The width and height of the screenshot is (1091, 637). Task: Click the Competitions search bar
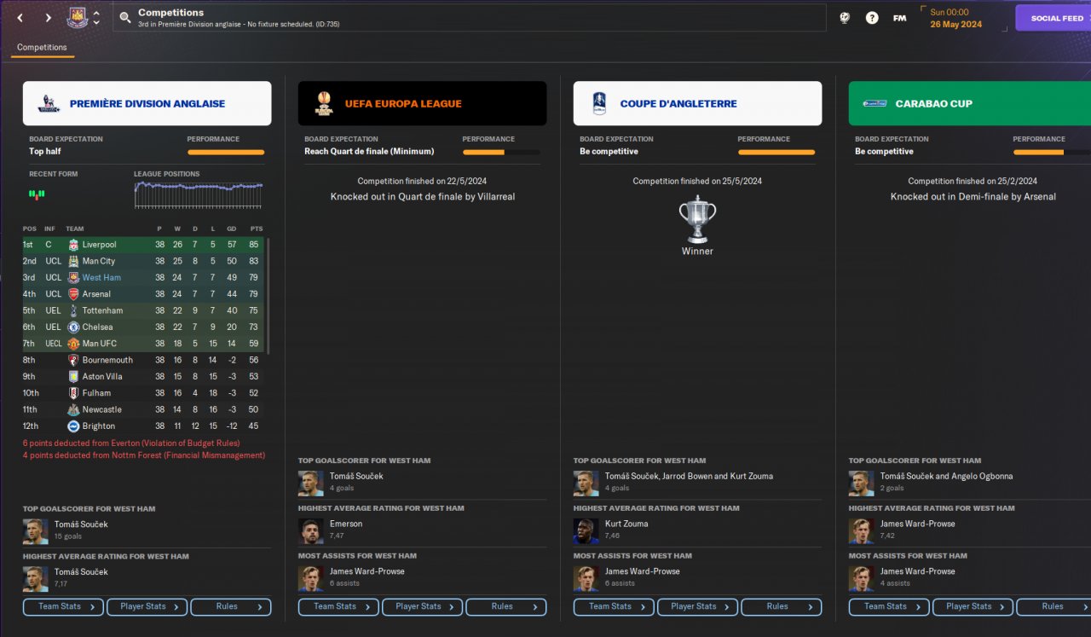[470, 17]
